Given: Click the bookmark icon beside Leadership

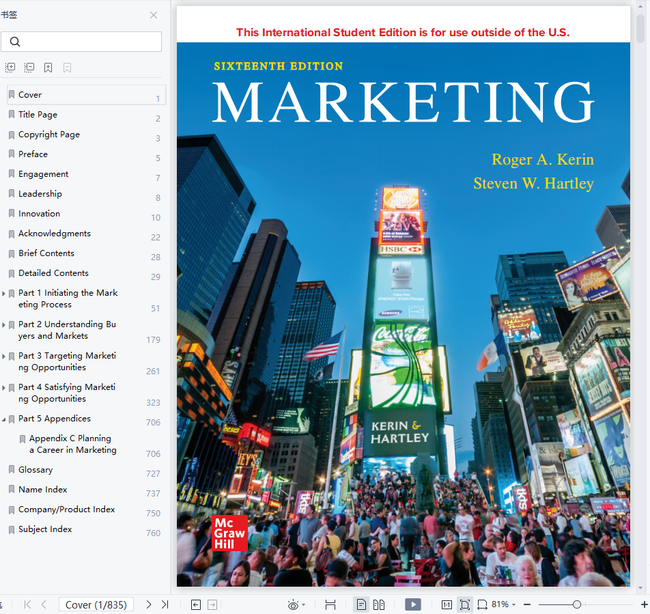Looking at the screenshot, I should point(12,193).
